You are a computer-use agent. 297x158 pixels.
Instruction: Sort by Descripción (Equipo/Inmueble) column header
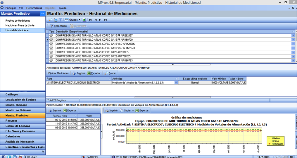click(175, 32)
